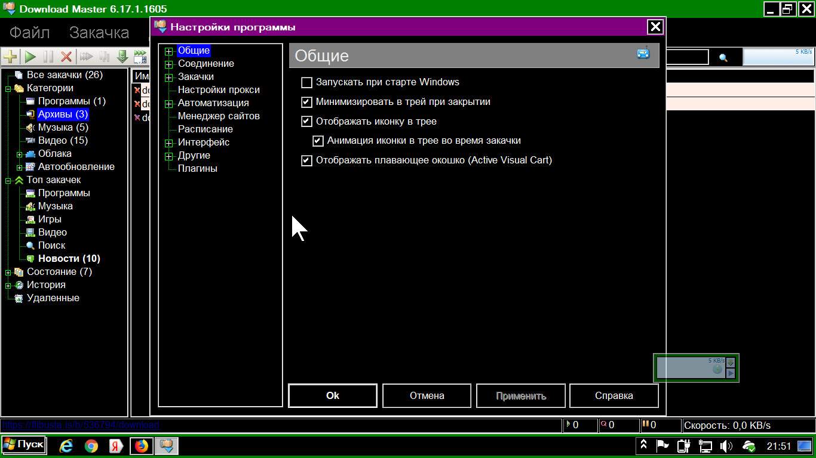Enable Запускать при старте Windows checkbox

pyautogui.click(x=307, y=82)
